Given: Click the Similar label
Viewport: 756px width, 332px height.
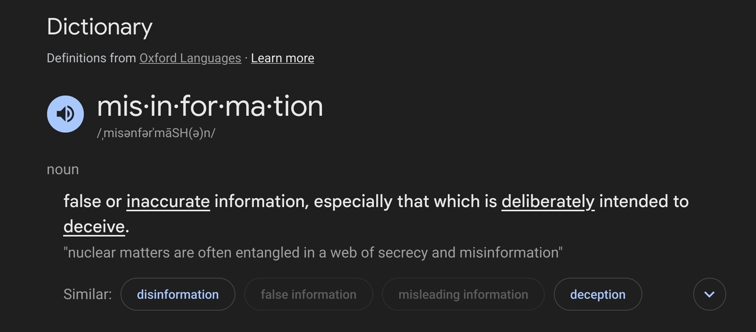Looking at the screenshot, I should tap(88, 294).
